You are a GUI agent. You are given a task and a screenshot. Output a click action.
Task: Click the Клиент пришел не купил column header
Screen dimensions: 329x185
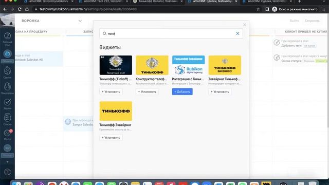tap(306, 32)
